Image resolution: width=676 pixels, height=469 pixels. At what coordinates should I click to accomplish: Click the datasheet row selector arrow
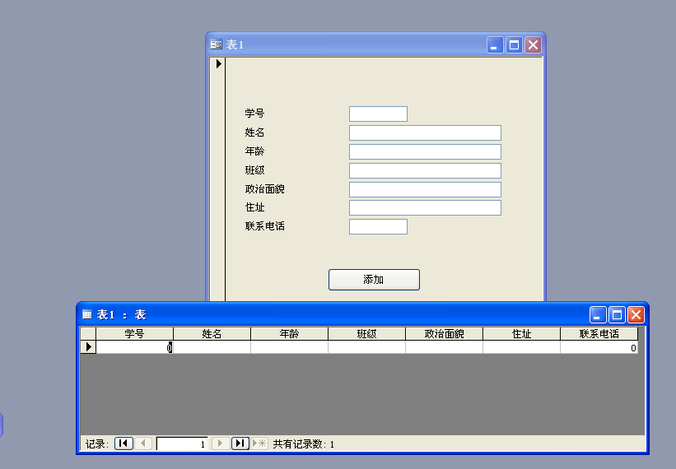coord(88,346)
